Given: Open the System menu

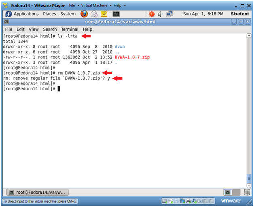Looking at the screenshot, I should coord(68,14).
